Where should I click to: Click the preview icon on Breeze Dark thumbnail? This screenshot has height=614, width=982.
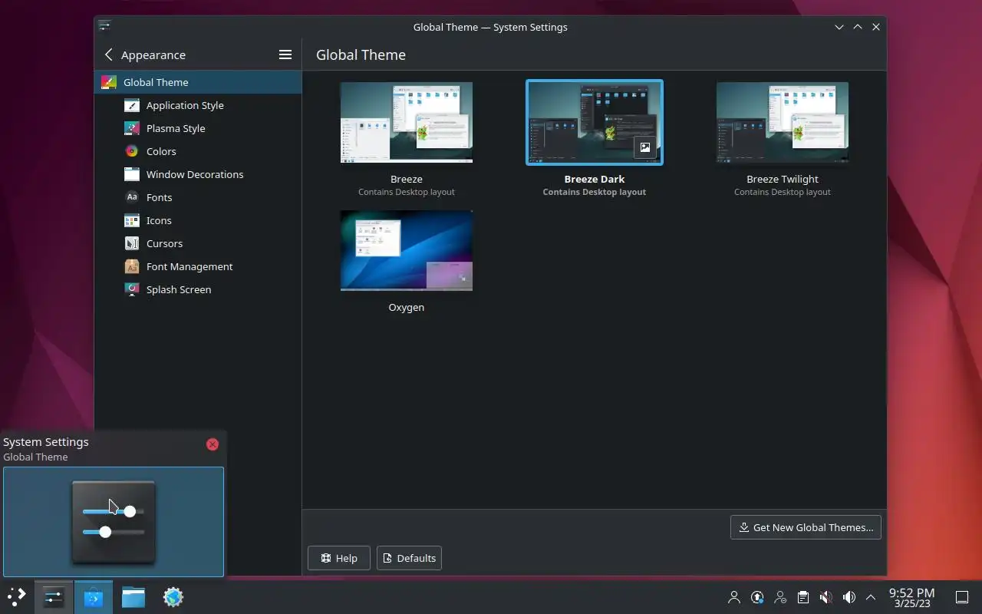pyautogui.click(x=645, y=147)
